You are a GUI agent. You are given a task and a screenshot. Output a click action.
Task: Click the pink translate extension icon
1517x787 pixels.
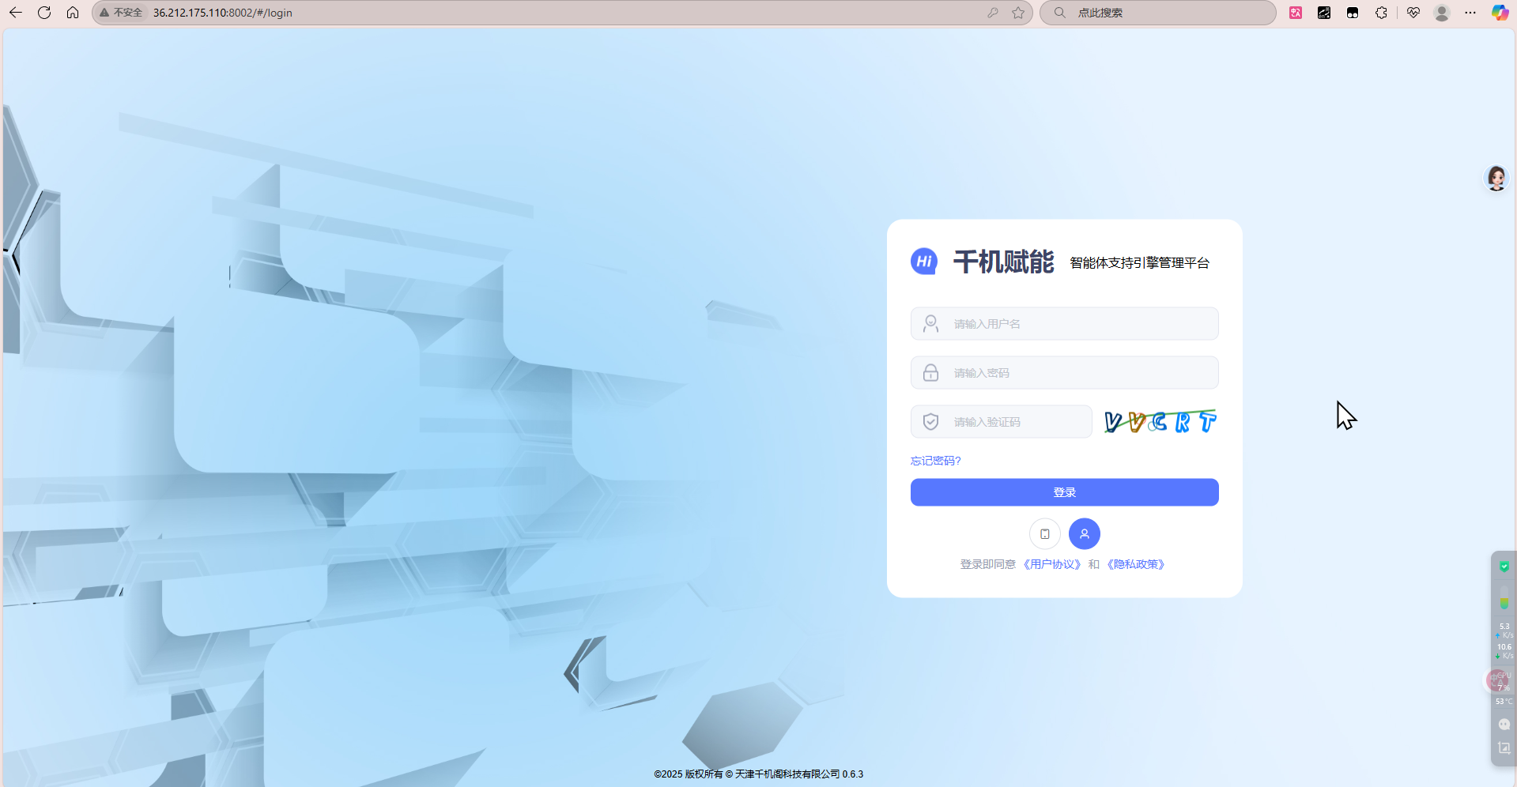(1296, 13)
